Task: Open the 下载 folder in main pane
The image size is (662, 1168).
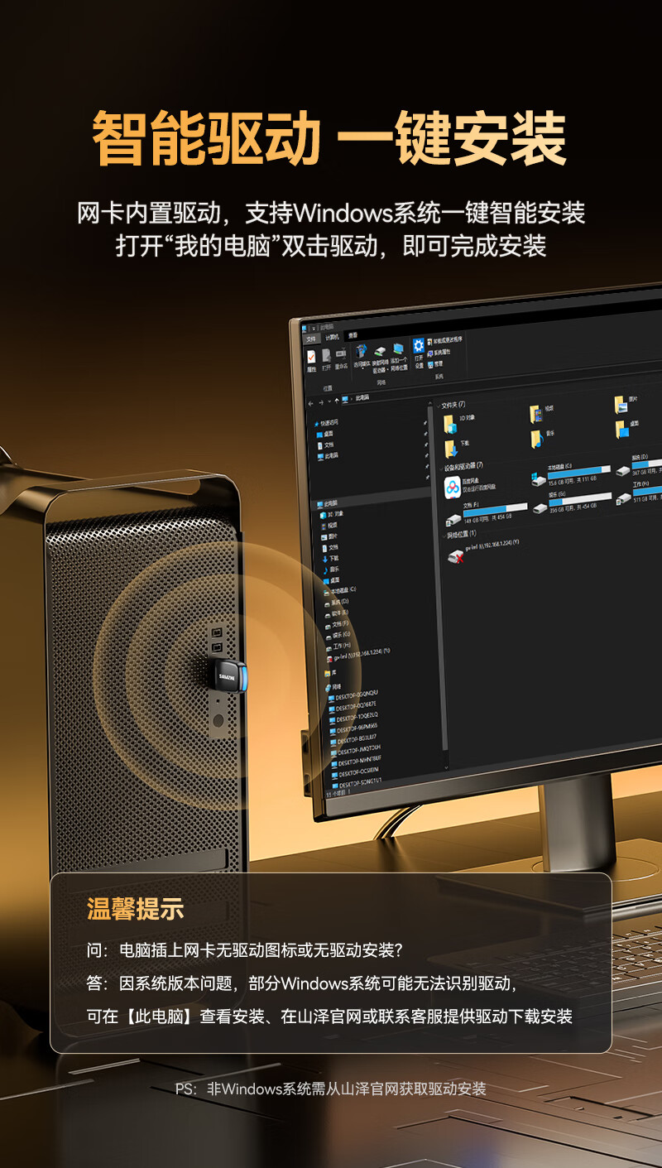Action: (451, 448)
